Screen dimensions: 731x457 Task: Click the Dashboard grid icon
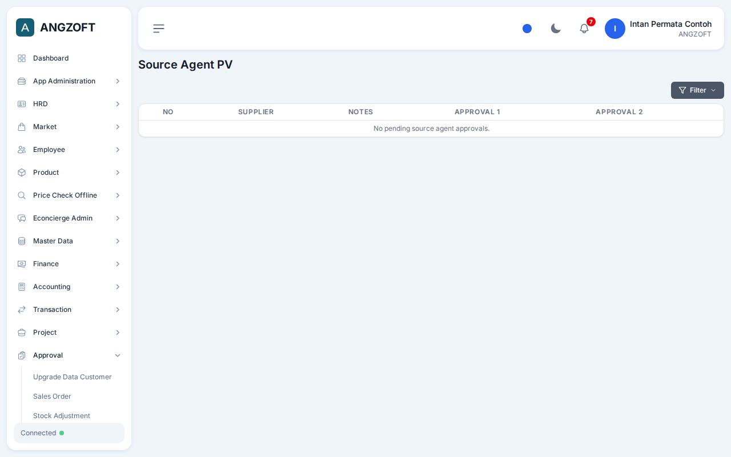[22, 58]
